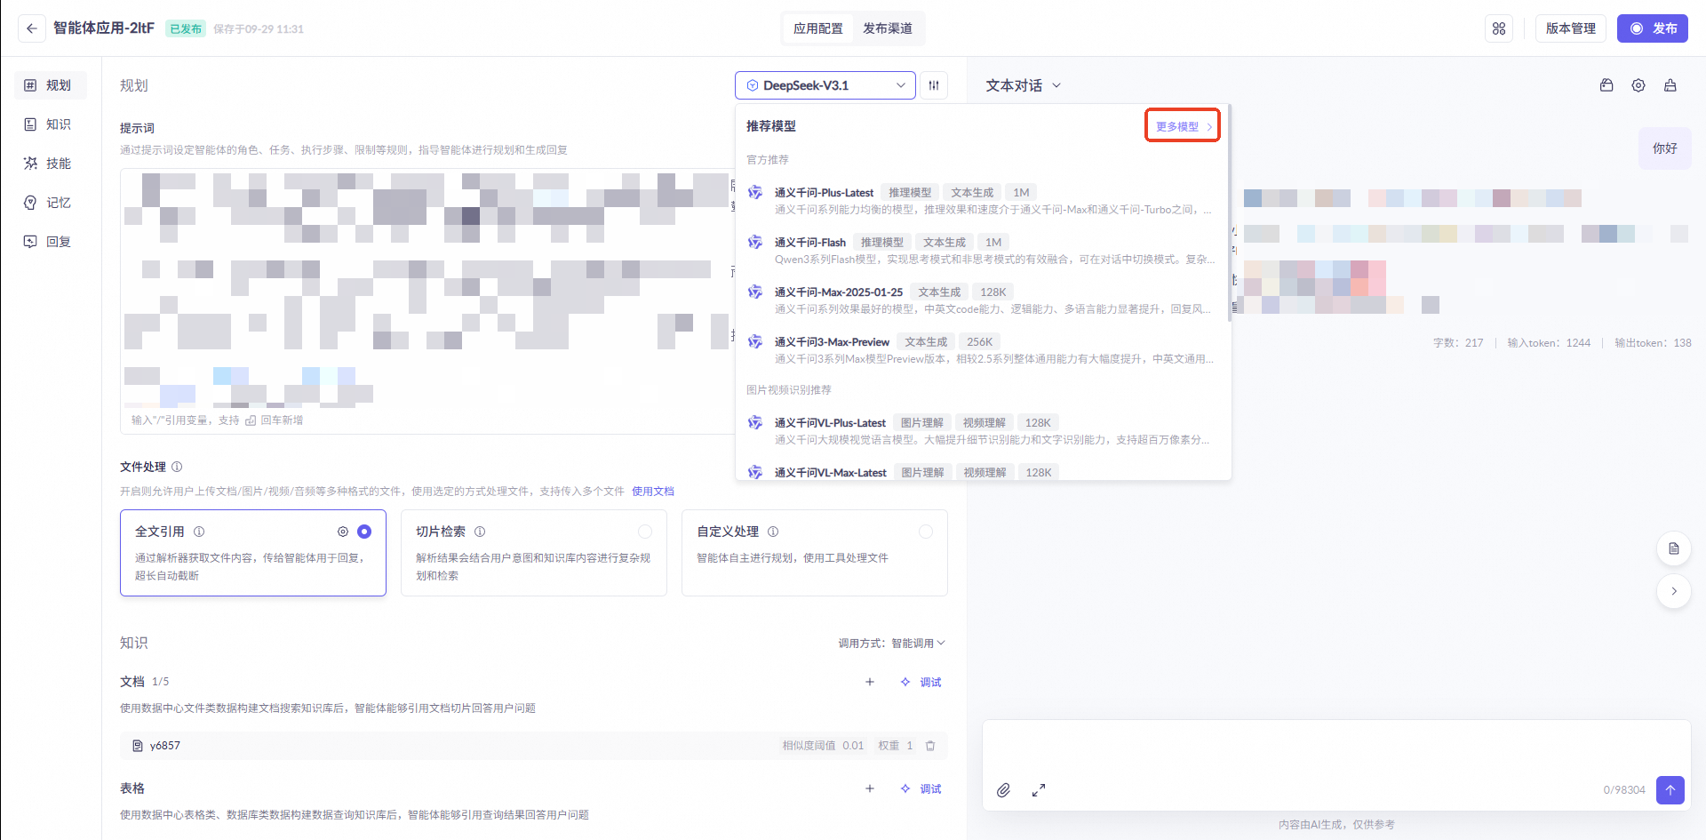Choose the 通义千问-Plus-Latest model

(982, 201)
